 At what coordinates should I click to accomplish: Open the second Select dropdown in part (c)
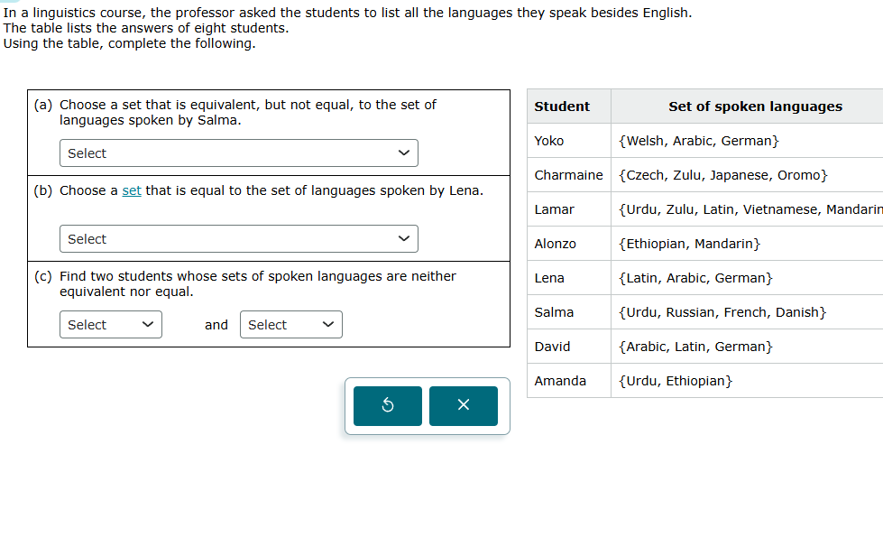coord(290,324)
